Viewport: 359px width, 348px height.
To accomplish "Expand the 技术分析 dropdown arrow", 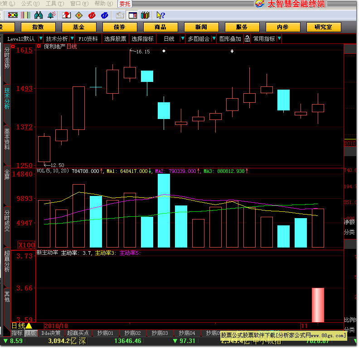I will 72,38.
